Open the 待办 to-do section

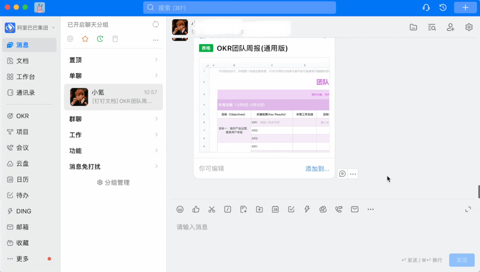coord(29,196)
